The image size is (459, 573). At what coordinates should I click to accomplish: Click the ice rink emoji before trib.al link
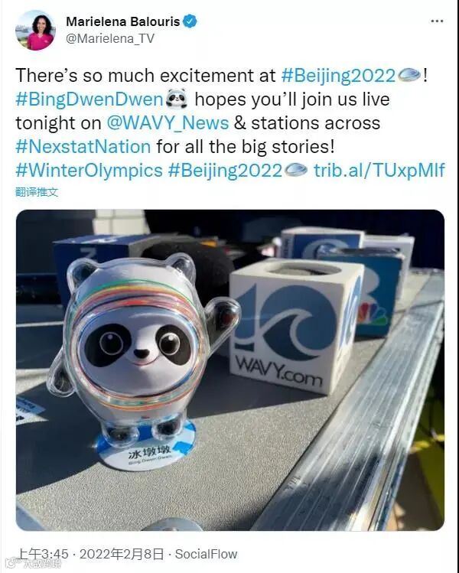click(x=295, y=171)
